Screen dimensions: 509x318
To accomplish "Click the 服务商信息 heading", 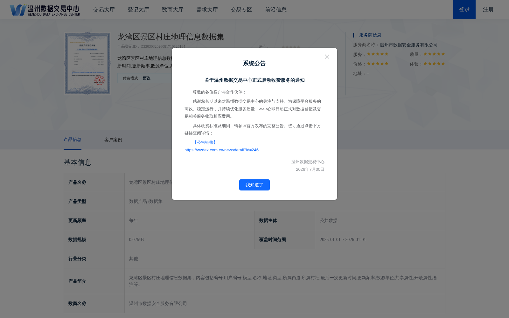I will (x=370, y=35).
